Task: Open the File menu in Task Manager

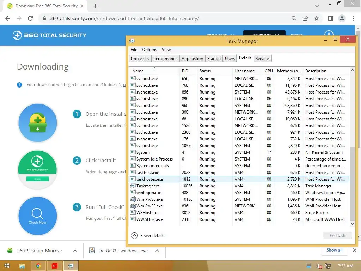Action: pyautogui.click(x=134, y=50)
